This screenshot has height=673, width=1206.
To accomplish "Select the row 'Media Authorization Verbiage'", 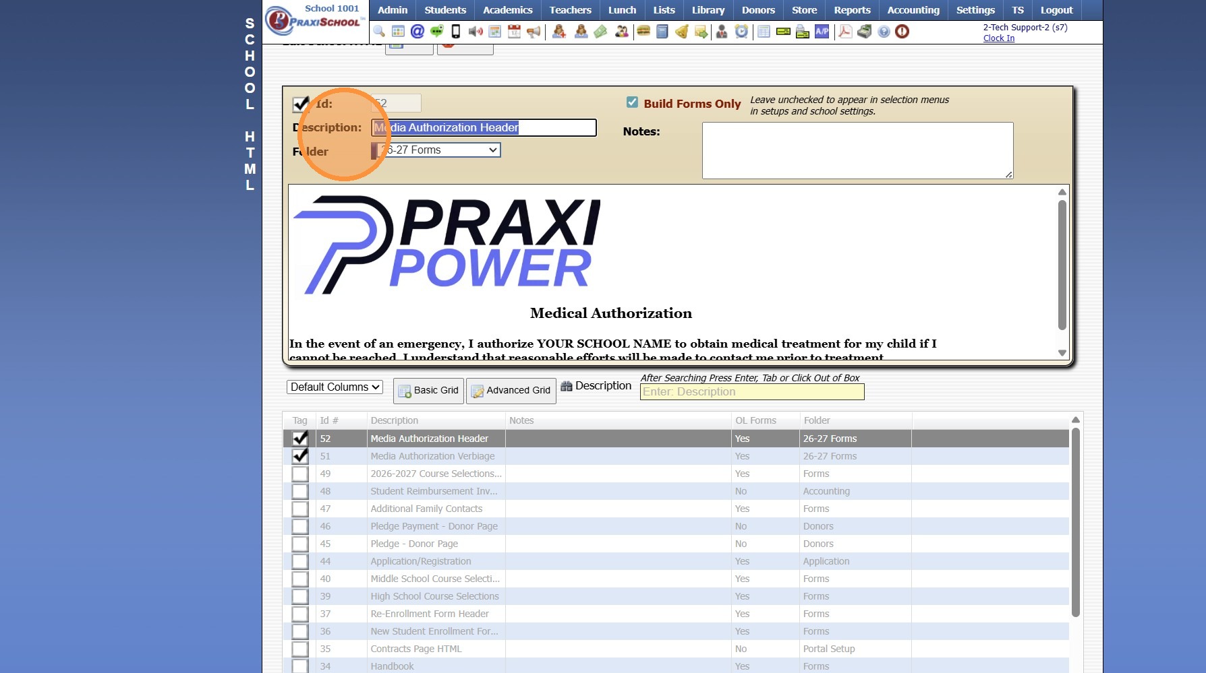I will [x=676, y=456].
